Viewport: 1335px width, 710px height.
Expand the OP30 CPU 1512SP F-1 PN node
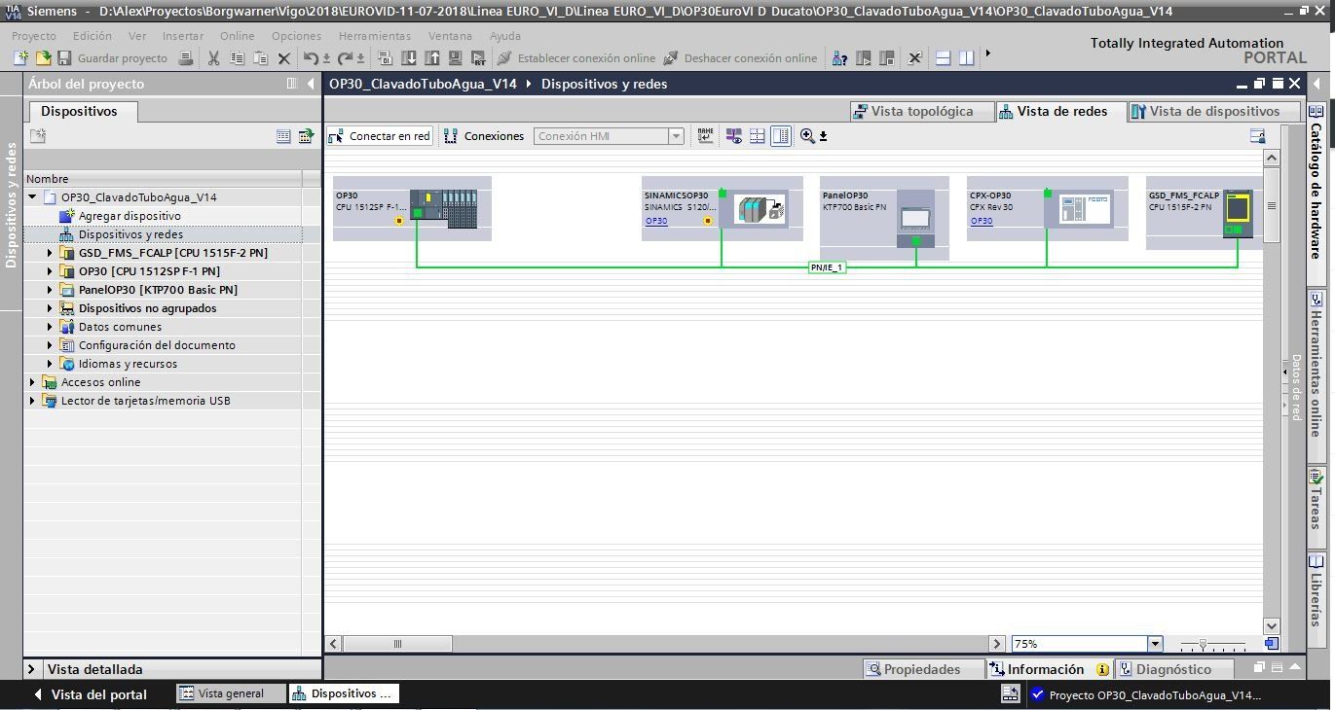point(50,271)
